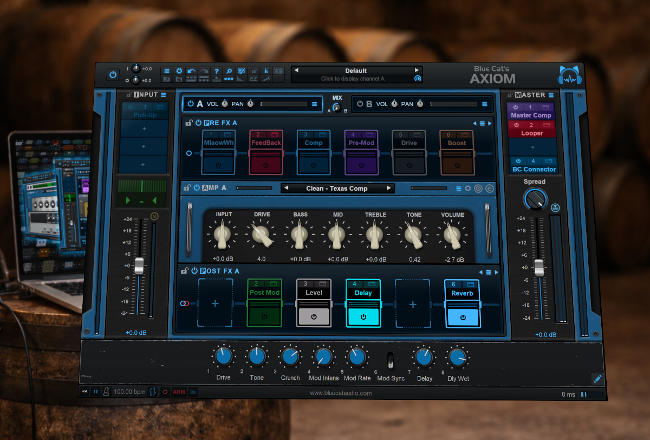Screen dimensions: 650x440
Task: Click the main plugin power button
Action: 113,75
